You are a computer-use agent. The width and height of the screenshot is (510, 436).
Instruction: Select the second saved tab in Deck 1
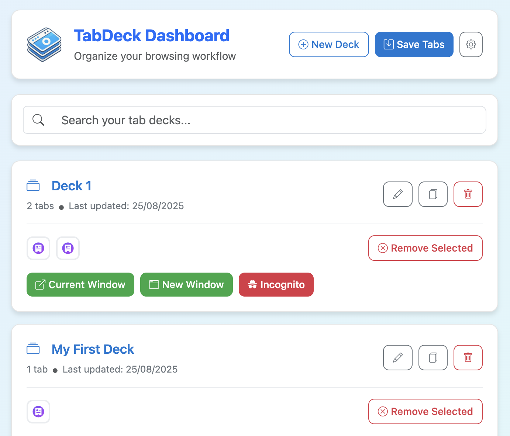68,248
